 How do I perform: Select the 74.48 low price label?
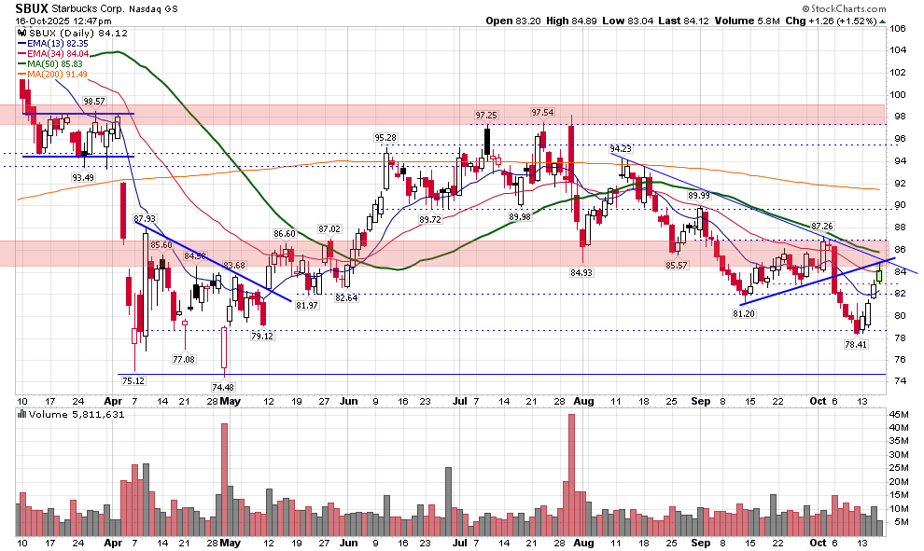[224, 387]
